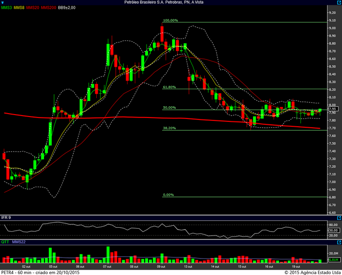
Task: Click the MMS200 indicator label
Action: [48, 8]
